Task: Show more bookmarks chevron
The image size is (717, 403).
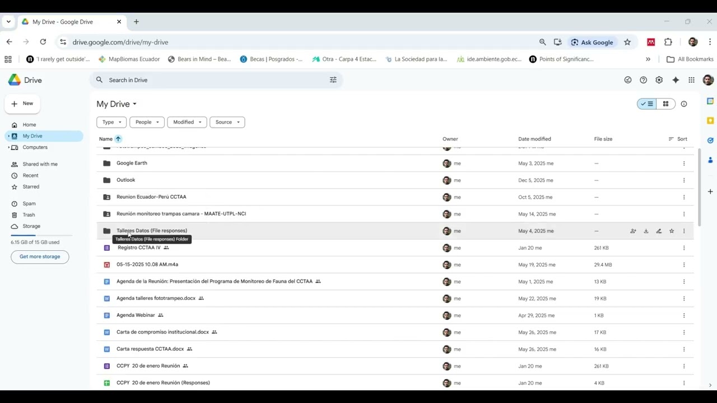Action: click(x=648, y=59)
